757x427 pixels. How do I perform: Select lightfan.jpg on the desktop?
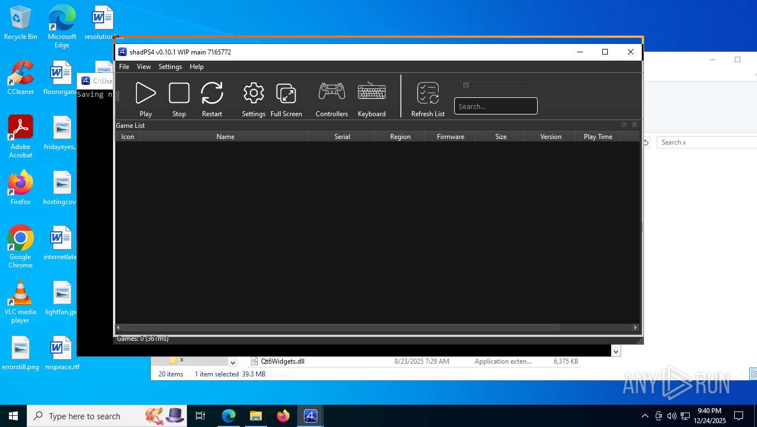click(x=62, y=298)
